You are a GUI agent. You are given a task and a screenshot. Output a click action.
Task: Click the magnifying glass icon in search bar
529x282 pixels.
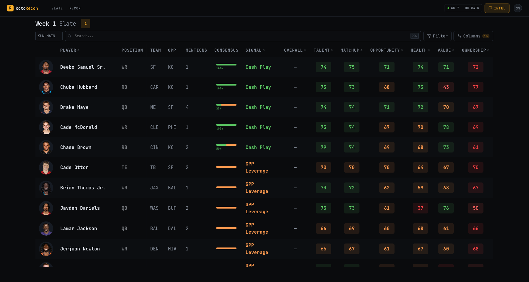click(x=69, y=36)
